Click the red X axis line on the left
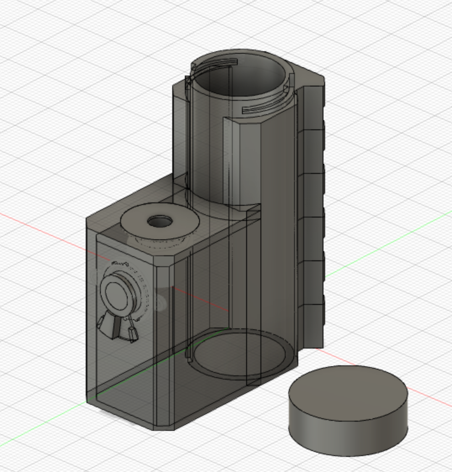This screenshot has height=472, width=452. coord(42,227)
